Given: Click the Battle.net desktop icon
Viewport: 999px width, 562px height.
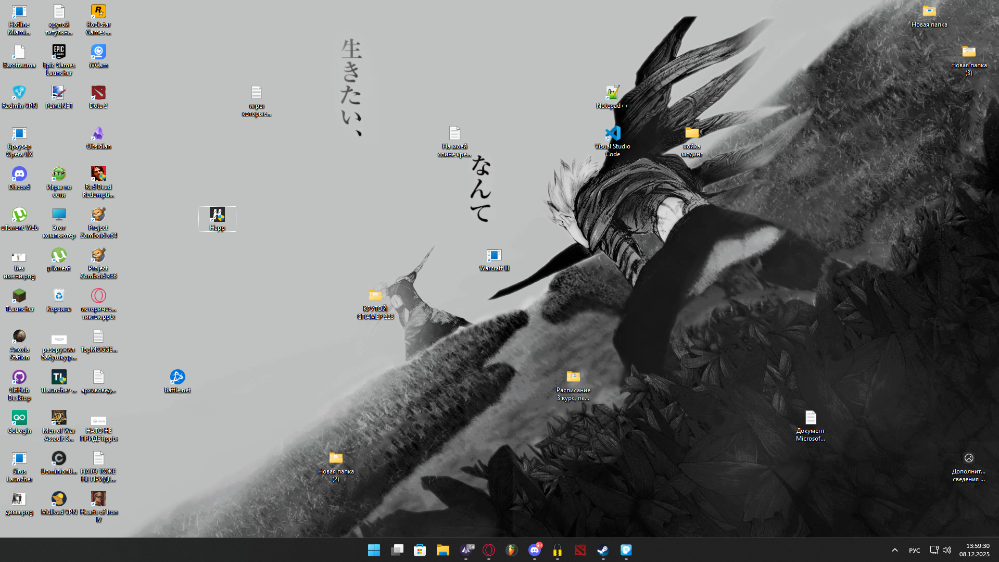Looking at the screenshot, I should (178, 382).
